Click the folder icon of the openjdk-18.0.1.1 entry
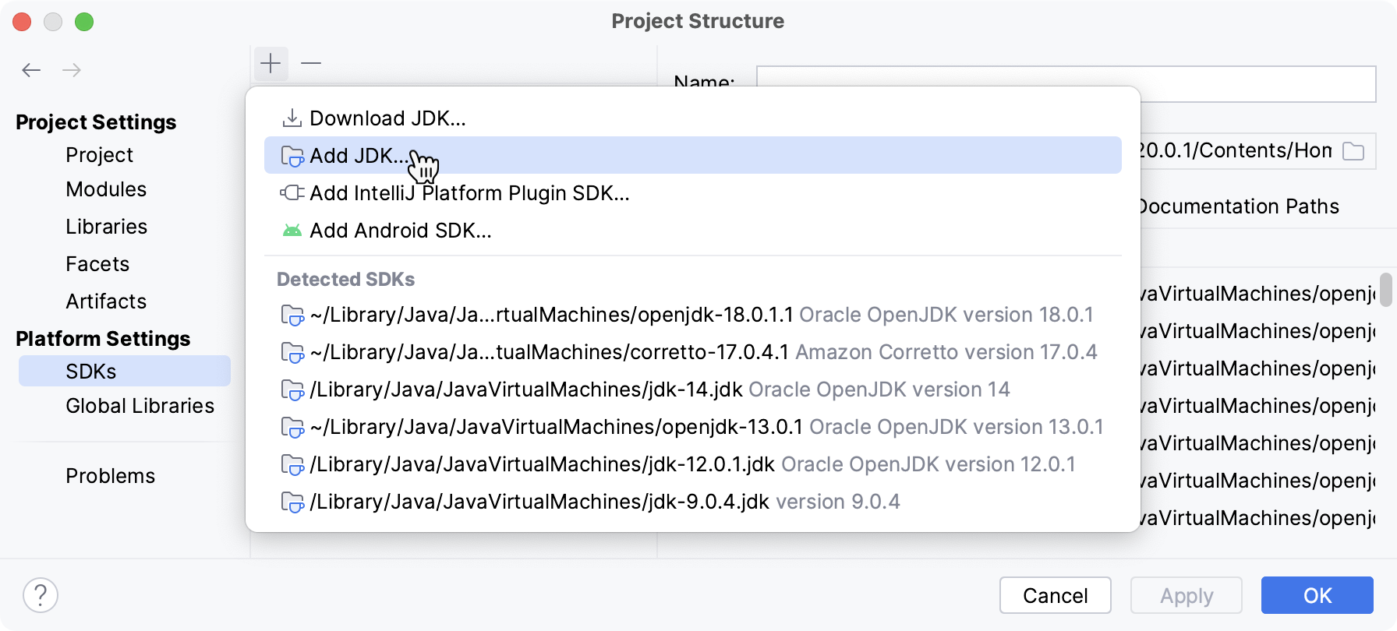 pyautogui.click(x=292, y=315)
